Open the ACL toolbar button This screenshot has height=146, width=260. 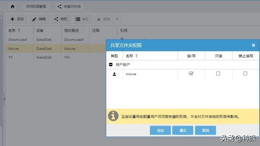coord(82,19)
